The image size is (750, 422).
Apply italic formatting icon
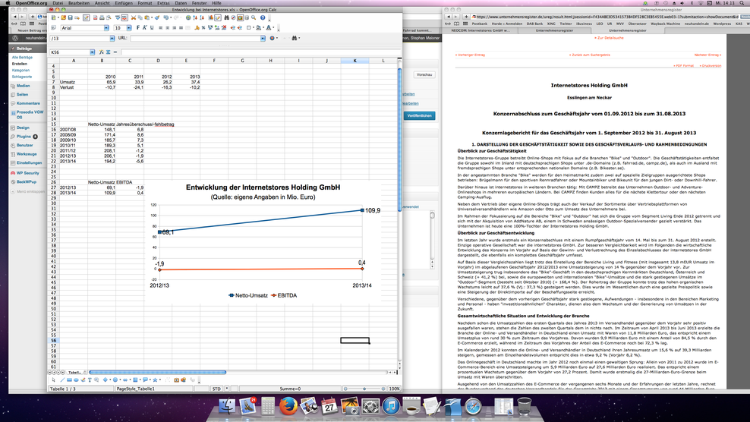144,28
